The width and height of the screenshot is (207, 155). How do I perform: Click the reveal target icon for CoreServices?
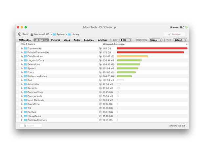[100, 56]
